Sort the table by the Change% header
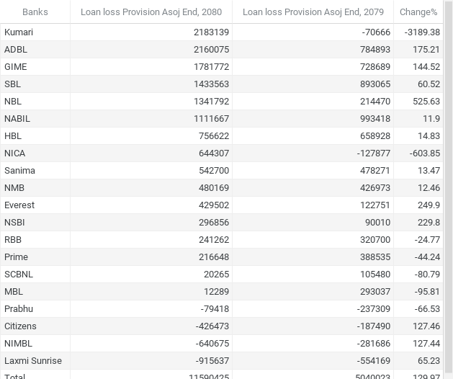Viewport: 453px width, 379px height. click(x=418, y=12)
